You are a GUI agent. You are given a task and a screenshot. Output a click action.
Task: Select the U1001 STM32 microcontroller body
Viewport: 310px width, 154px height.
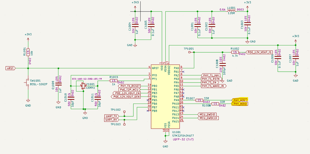[x=165, y=96]
